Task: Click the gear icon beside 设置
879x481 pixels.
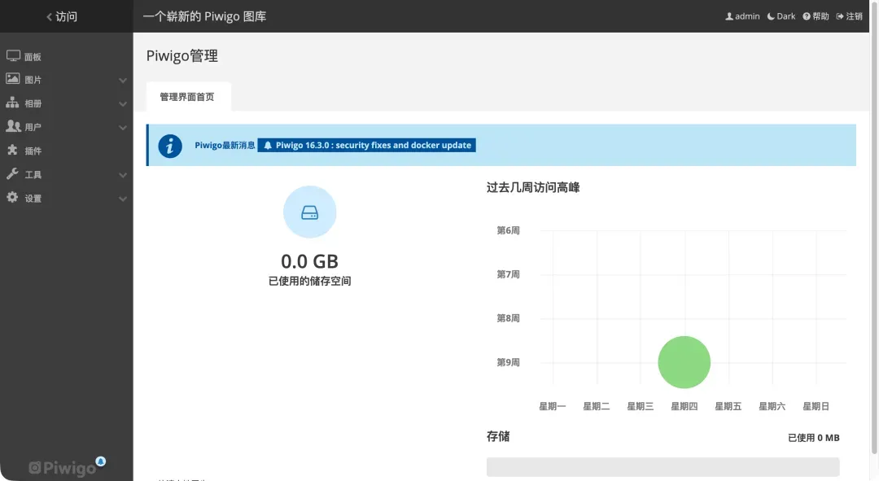Action: [x=13, y=198]
